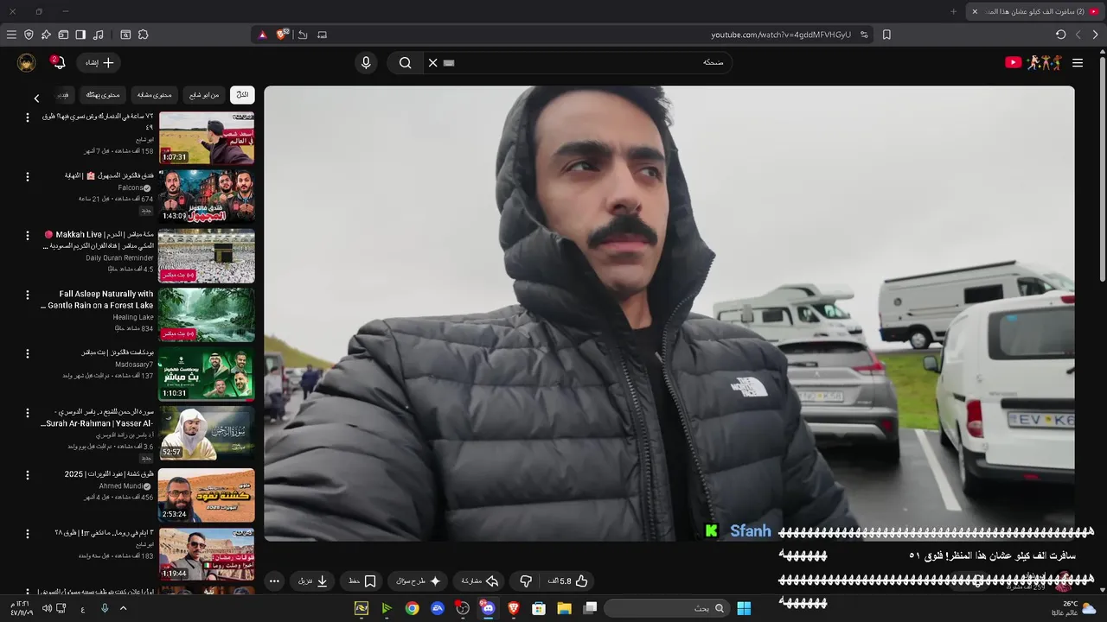The image size is (1107, 622).
Task: Click the share arrow icon in the address bar
Action: 303,35
